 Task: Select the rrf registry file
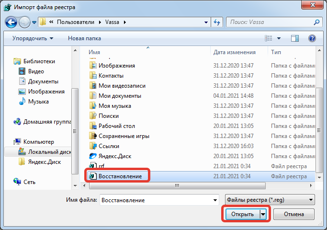[x=101, y=166]
